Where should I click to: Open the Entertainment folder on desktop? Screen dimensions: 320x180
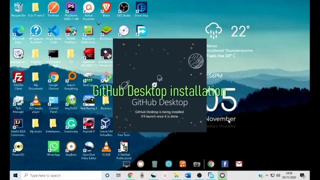point(53,125)
